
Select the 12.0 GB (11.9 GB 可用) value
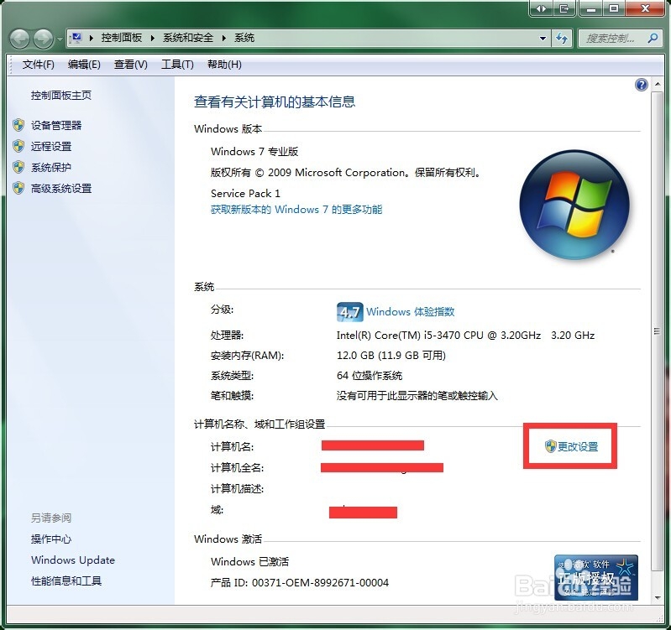click(x=391, y=356)
